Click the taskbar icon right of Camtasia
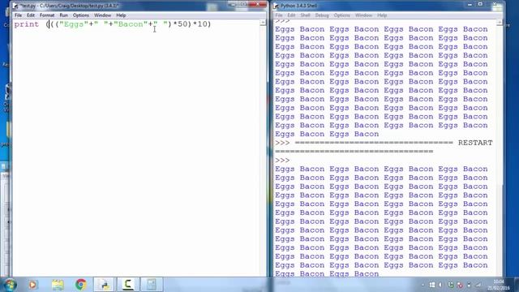The width and height of the screenshot is (519, 292). click(x=152, y=285)
